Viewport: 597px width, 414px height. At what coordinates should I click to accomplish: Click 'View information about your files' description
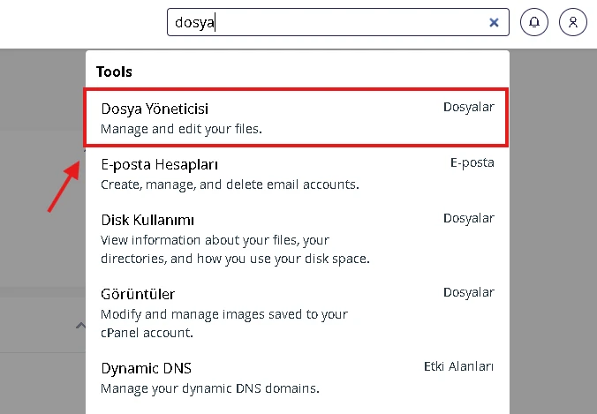coord(235,250)
